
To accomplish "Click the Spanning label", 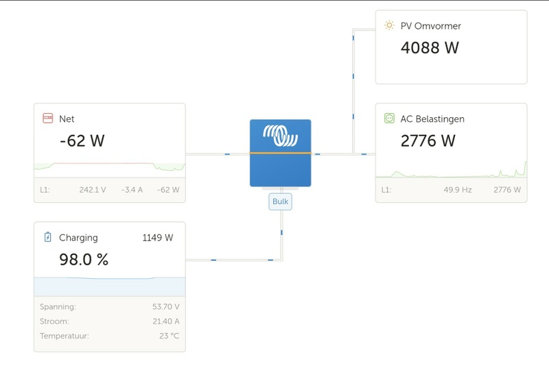I will click(58, 307).
